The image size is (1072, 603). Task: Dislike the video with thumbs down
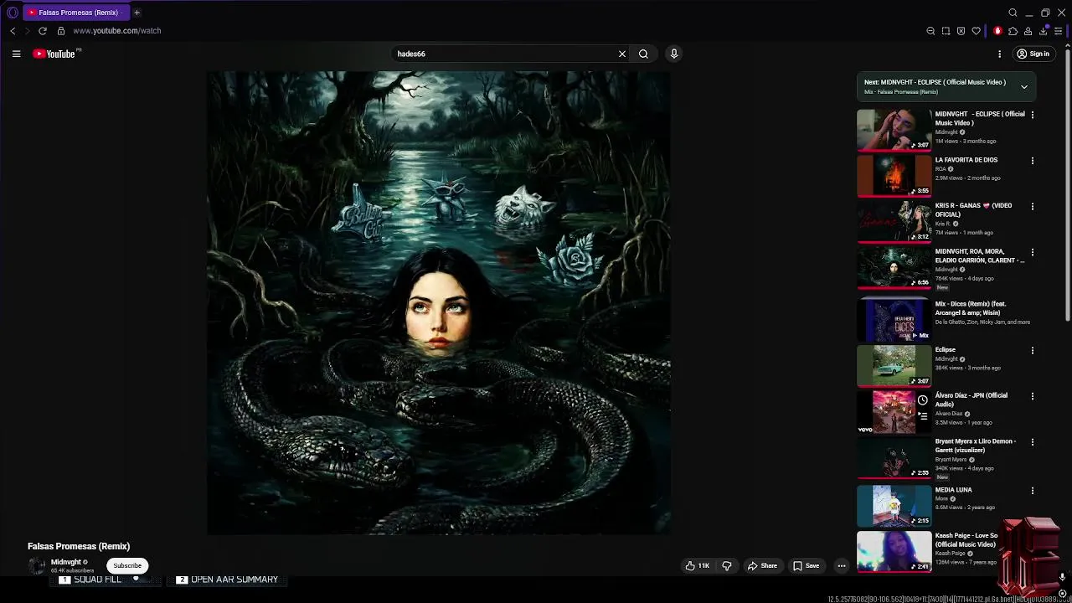click(727, 566)
